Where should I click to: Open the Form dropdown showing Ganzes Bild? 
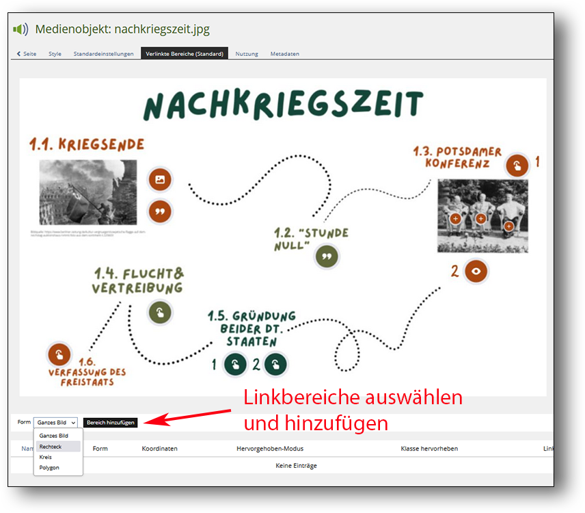(55, 423)
